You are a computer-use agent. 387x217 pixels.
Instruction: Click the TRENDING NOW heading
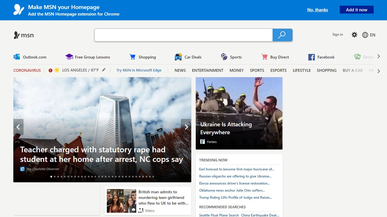tap(213, 160)
